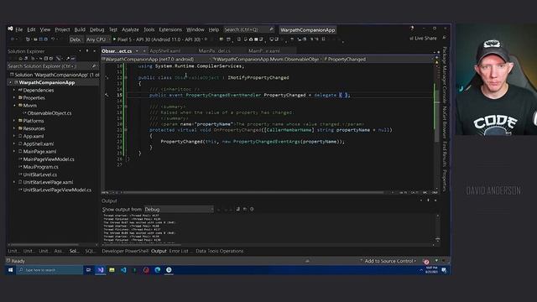The height and width of the screenshot is (302, 537).
Task: Expand the Resources folder
Action: pos(14,128)
